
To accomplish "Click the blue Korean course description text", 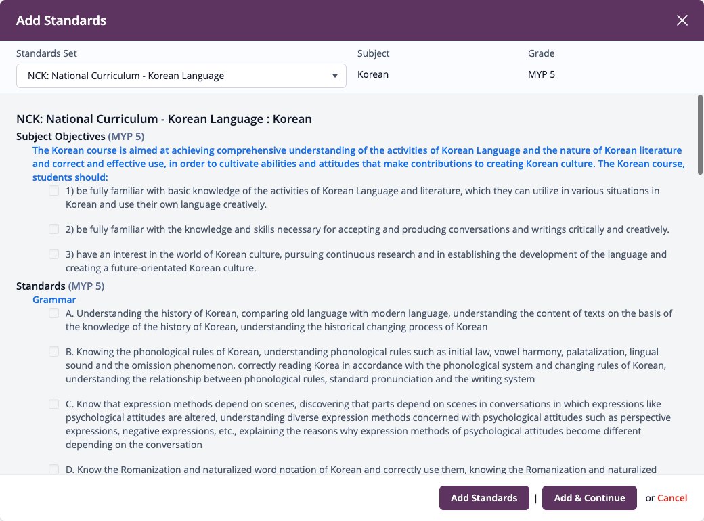I will click(358, 164).
